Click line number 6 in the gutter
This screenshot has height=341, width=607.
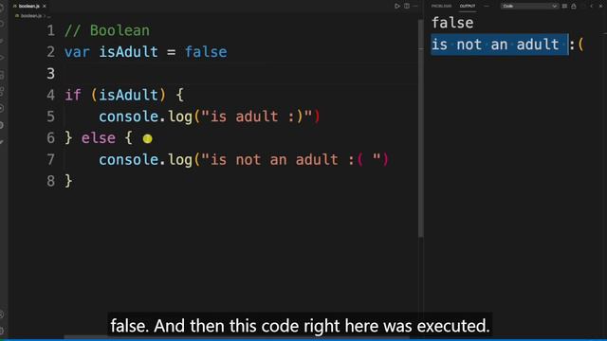click(x=50, y=138)
